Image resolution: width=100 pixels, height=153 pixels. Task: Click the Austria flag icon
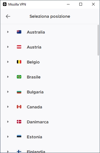[x=19, y=47]
